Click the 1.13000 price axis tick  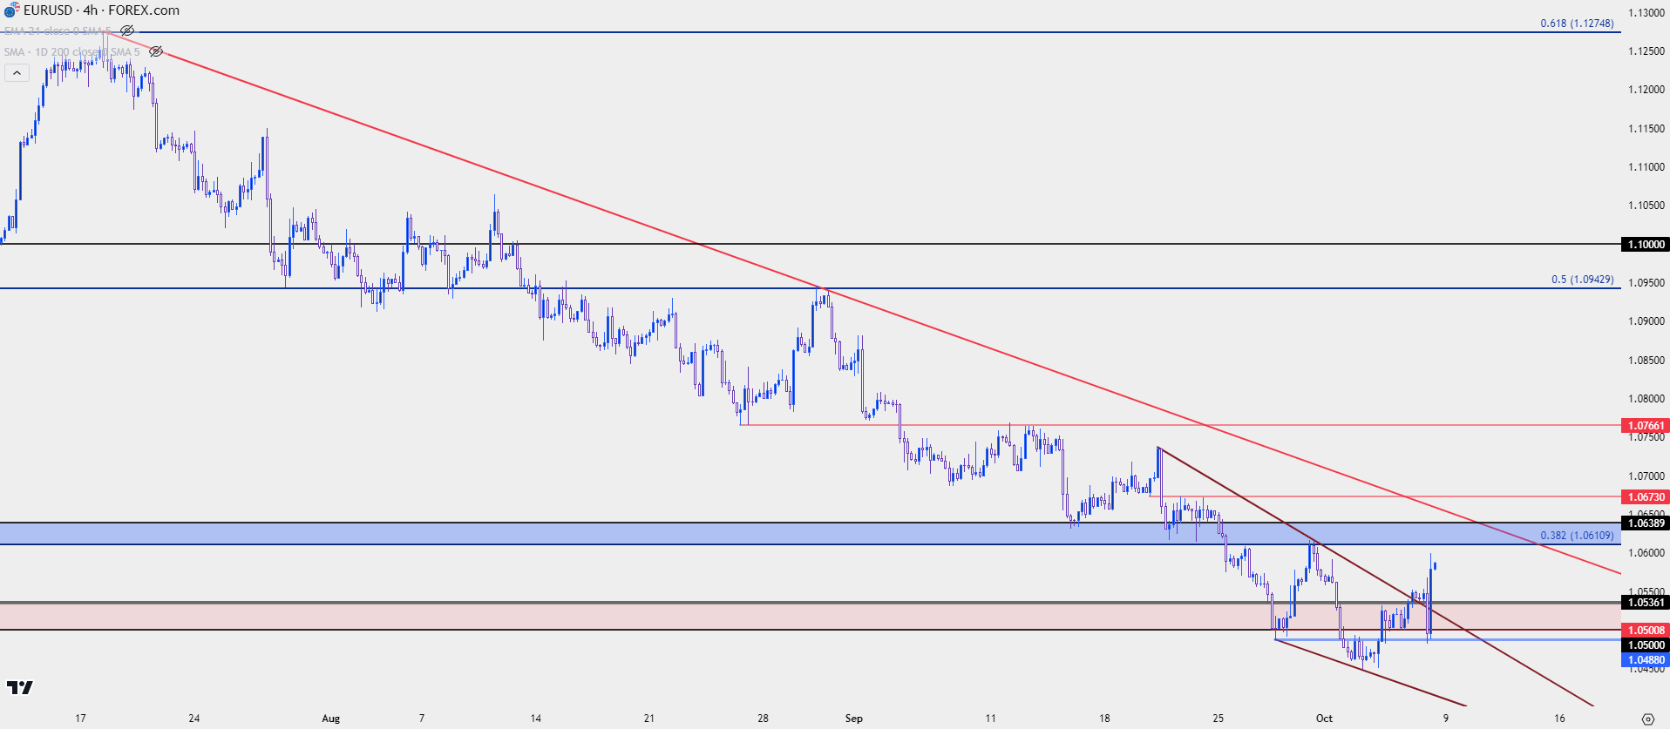tap(1646, 13)
